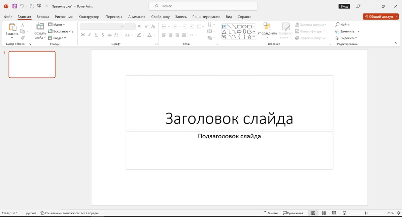Click the zoom slider handle
This screenshot has width=402, height=217.
[366, 213]
